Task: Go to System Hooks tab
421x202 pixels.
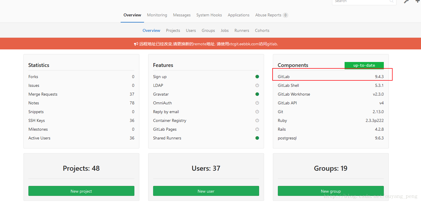Action: point(209,15)
